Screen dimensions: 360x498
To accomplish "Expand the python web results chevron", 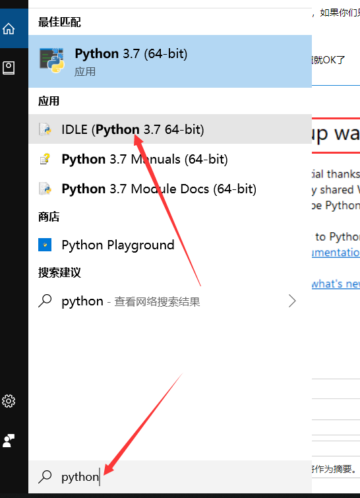I will (292, 301).
